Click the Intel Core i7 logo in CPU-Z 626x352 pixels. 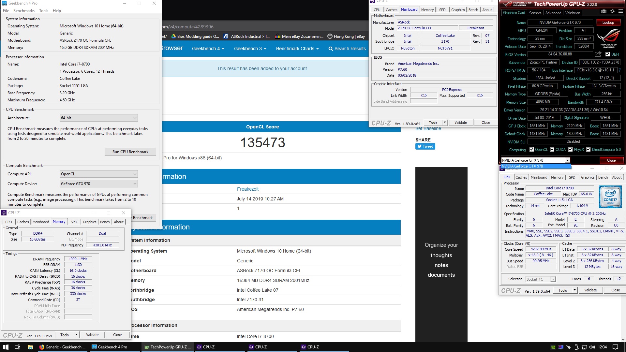[610, 197]
